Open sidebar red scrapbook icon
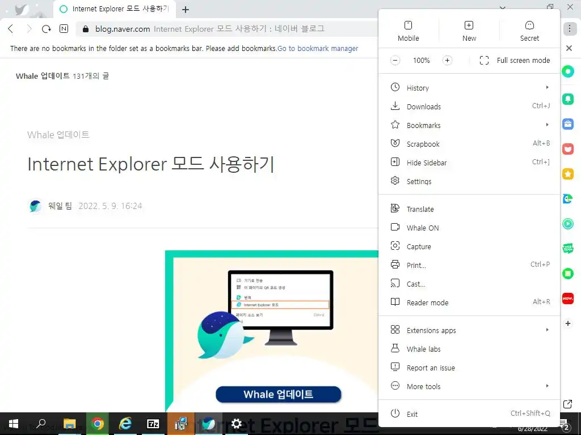This screenshot has width=581, height=435. click(567, 149)
